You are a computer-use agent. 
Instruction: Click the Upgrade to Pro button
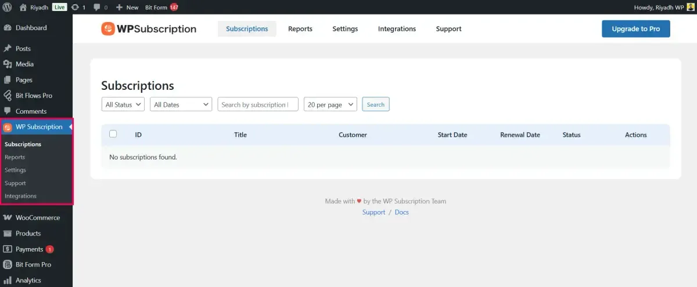636,29
